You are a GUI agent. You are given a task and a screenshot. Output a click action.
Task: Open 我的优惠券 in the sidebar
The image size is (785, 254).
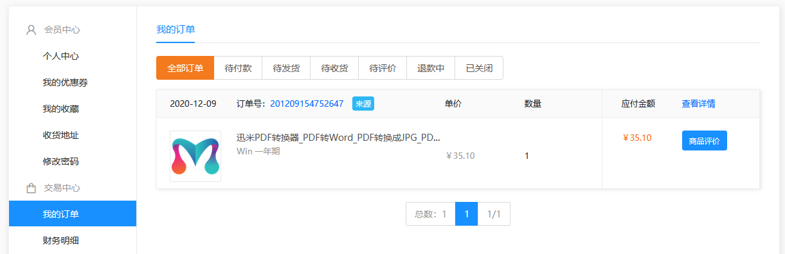65,82
